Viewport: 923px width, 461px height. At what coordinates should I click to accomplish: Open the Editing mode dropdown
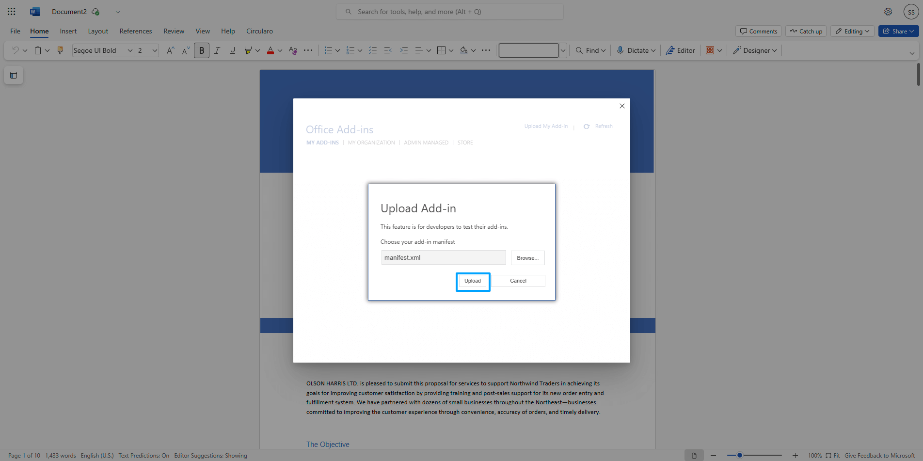click(852, 31)
